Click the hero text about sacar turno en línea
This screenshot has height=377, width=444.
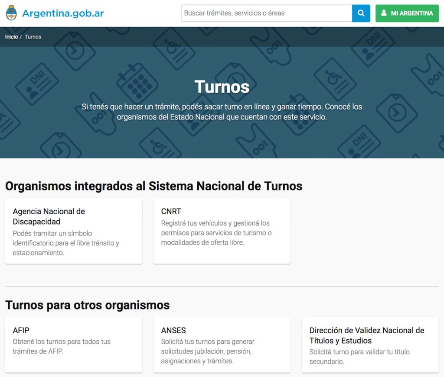(x=222, y=112)
